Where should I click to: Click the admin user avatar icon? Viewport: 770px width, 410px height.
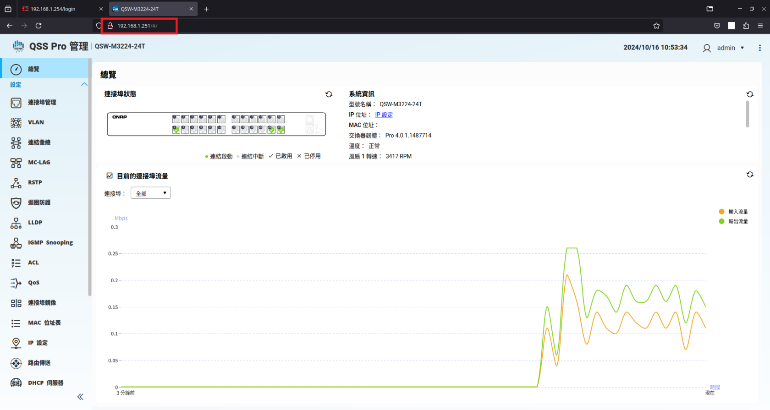pyautogui.click(x=707, y=48)
